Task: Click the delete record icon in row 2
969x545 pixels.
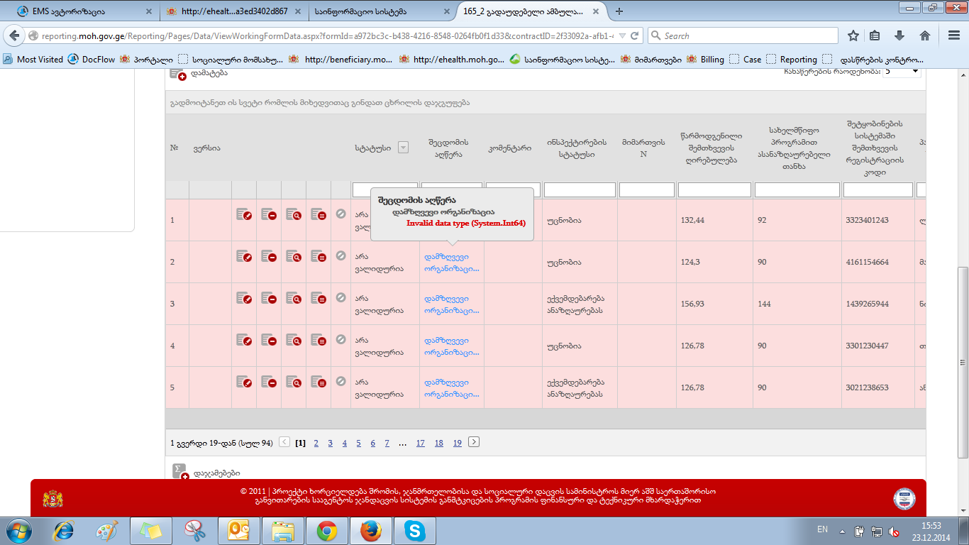Action: click(269, 256)
